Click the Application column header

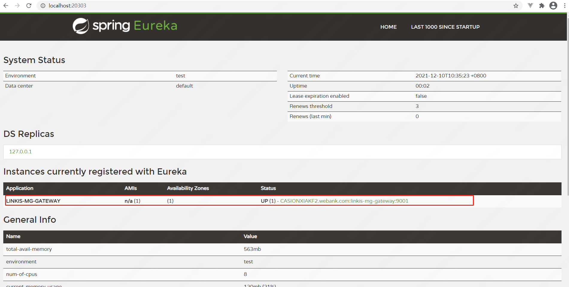tap(20, 188)
